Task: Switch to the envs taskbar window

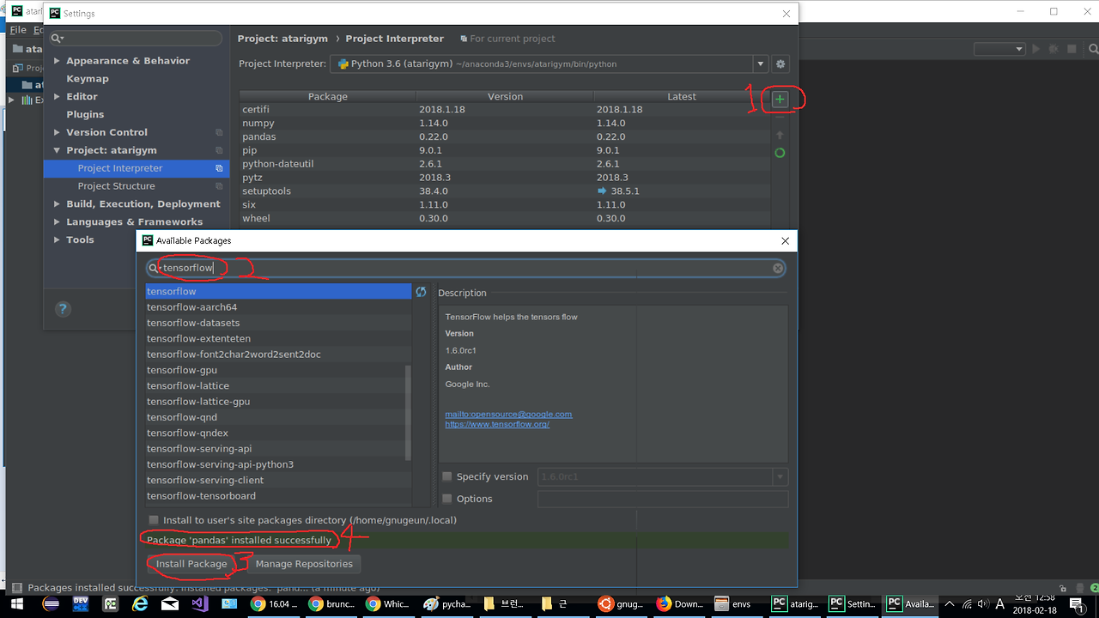Action: coord(735,603)
